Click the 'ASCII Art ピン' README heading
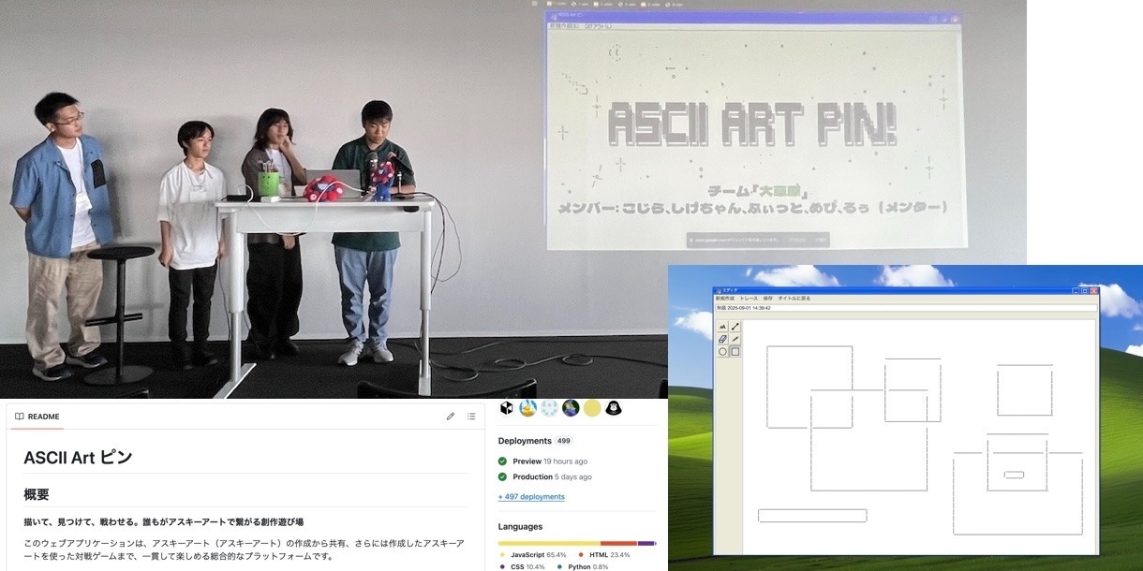Screen dimensions: 1143x571 tap(78, 458)
